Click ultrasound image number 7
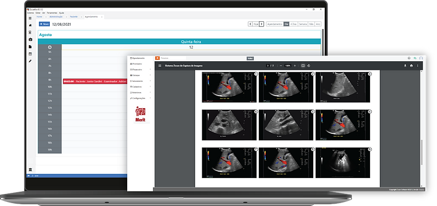Screen dimensions: 437x206 point(229,163)
